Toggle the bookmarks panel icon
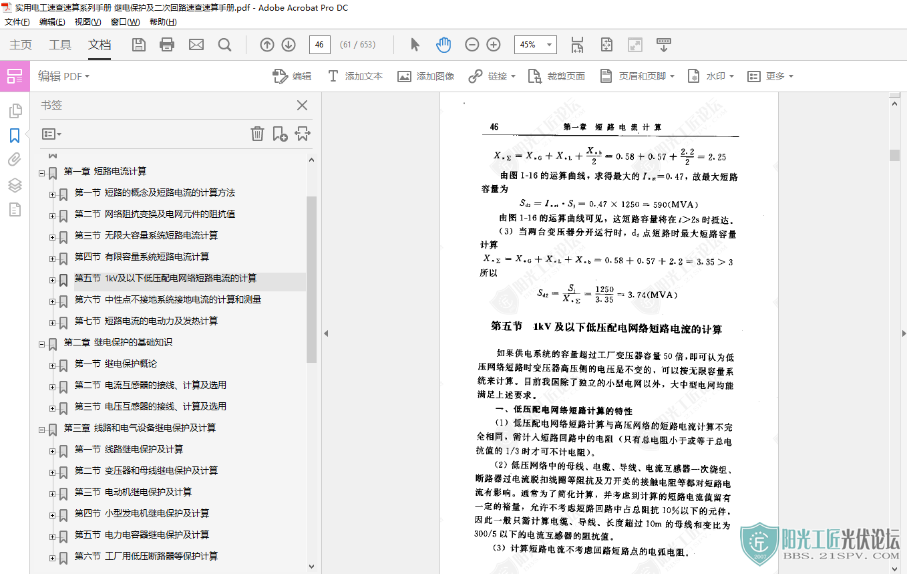This screenshot has height=574, width=907. click(x=15, y=136)
